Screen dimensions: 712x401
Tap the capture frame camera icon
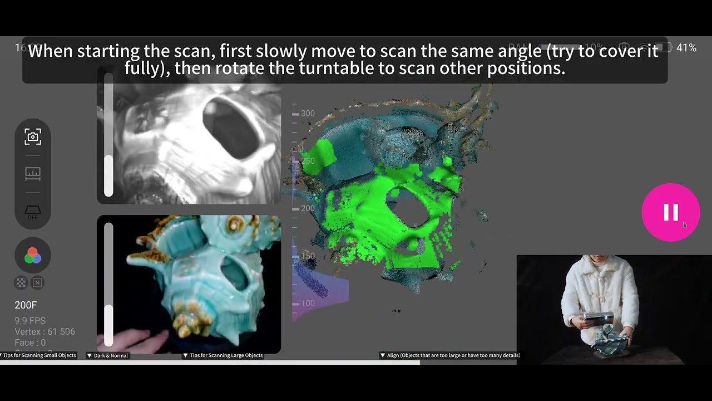tap(33, 136)
